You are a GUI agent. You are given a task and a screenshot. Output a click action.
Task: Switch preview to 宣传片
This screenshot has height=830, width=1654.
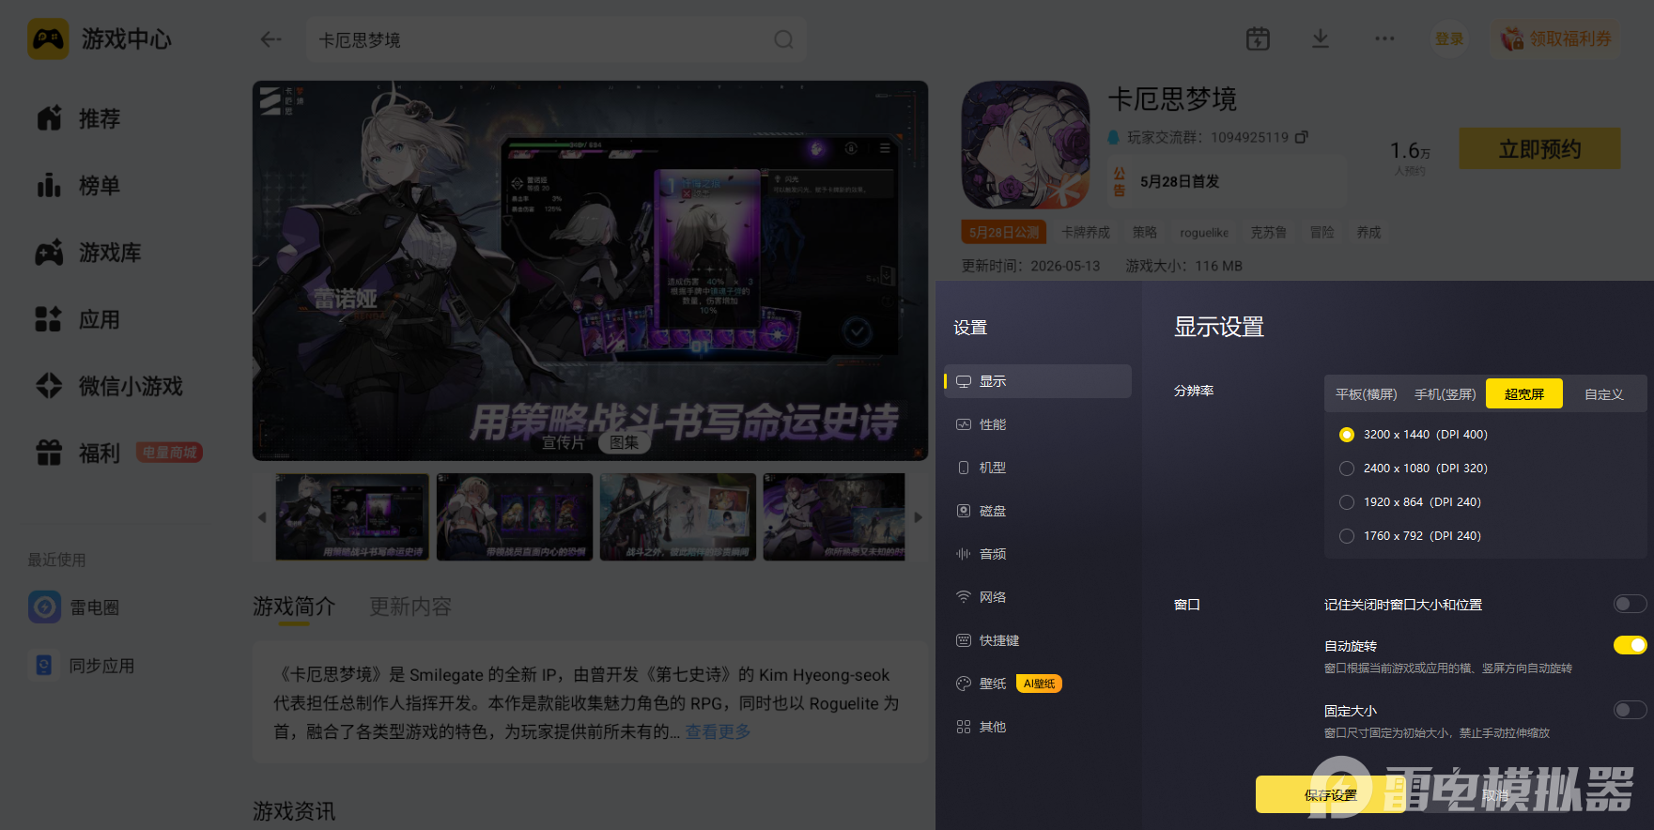pos(563,442)
